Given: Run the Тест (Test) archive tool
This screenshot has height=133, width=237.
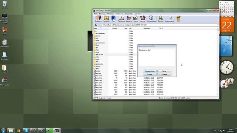Looking at the screenshot, I should [x=114, y=19].
